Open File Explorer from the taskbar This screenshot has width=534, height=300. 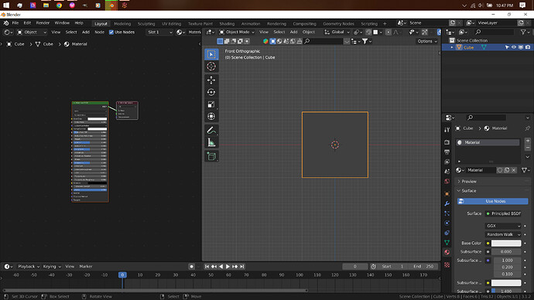(46, 5)
